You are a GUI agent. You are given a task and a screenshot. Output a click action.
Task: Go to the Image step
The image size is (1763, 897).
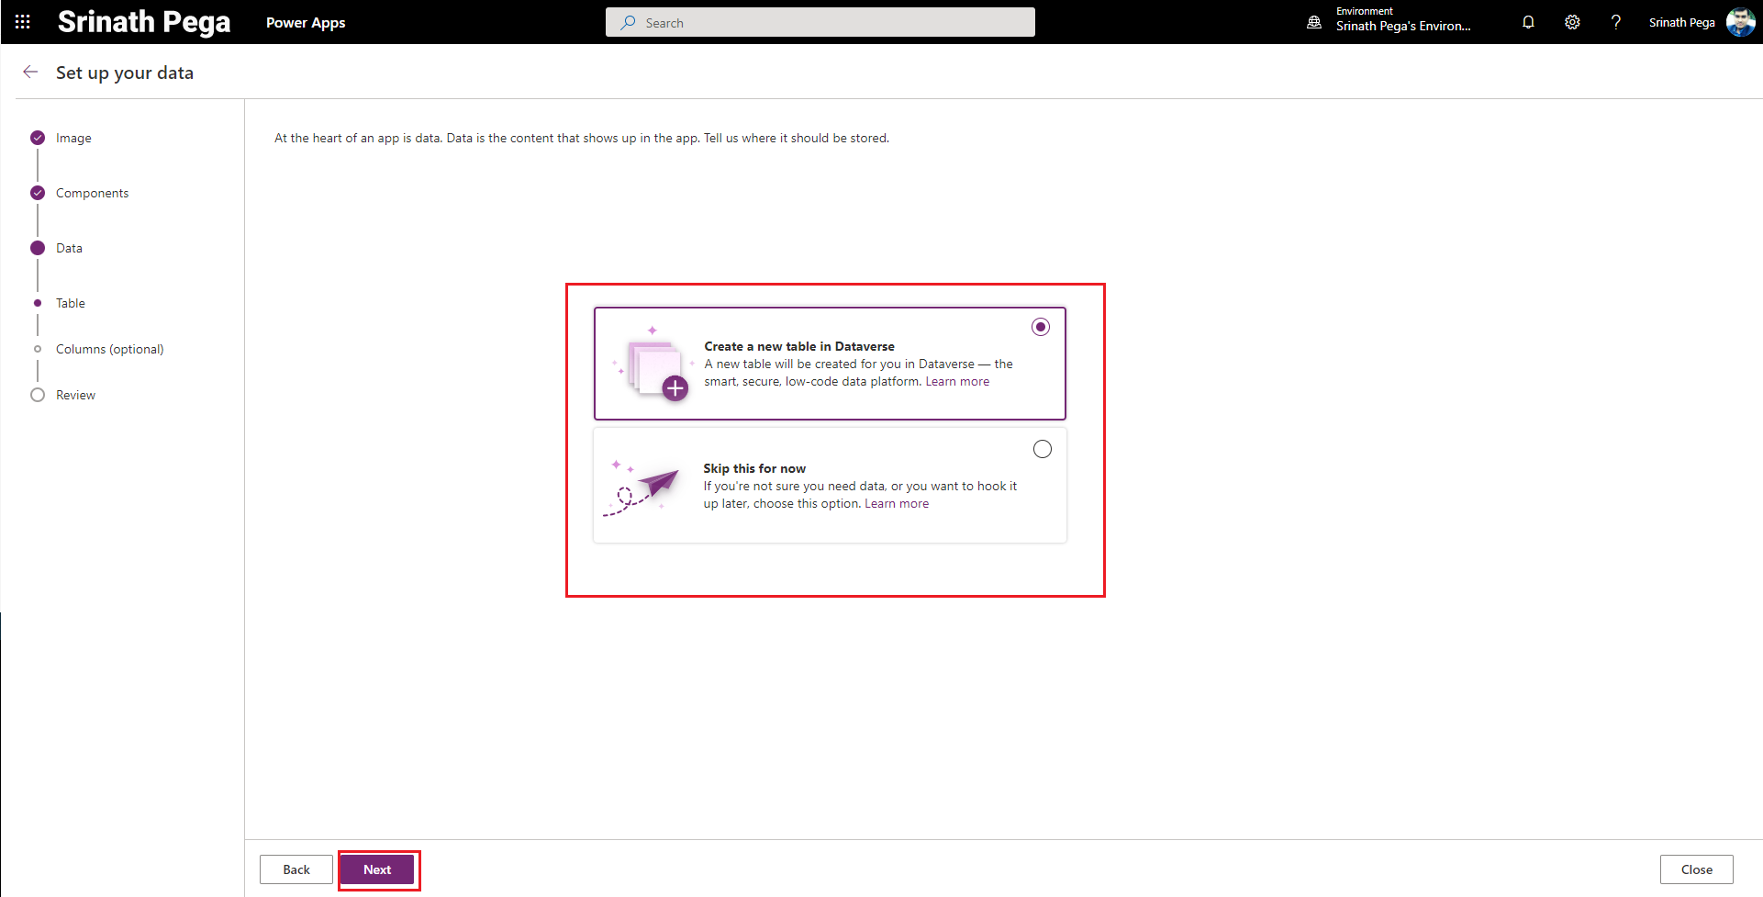(x=73, y=138)
